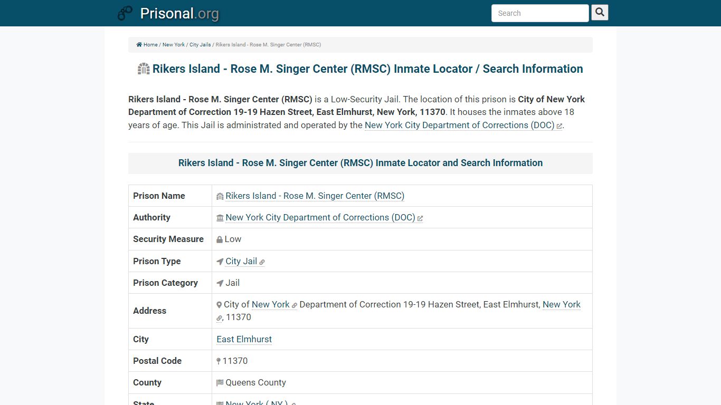Open the East Elmhurst city link

[x=244, y=339]
